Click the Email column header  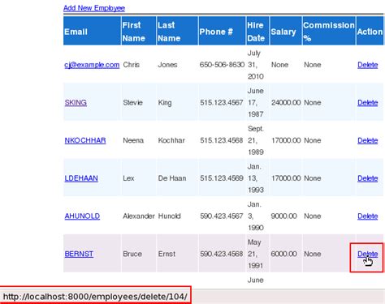[92, 31]
